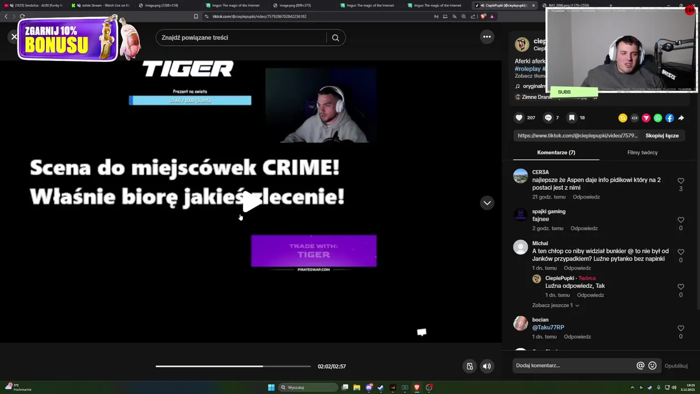The image size is (700, 394).
Task: Get embed code icon
Action: [x=634, y=118]
